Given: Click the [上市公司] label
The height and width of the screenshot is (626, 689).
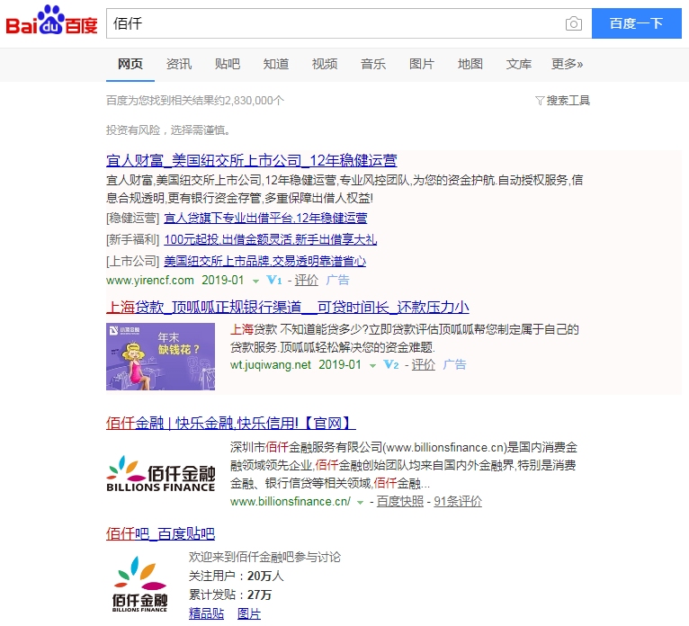Looking at the screenshot, I should tap(133, 261).
